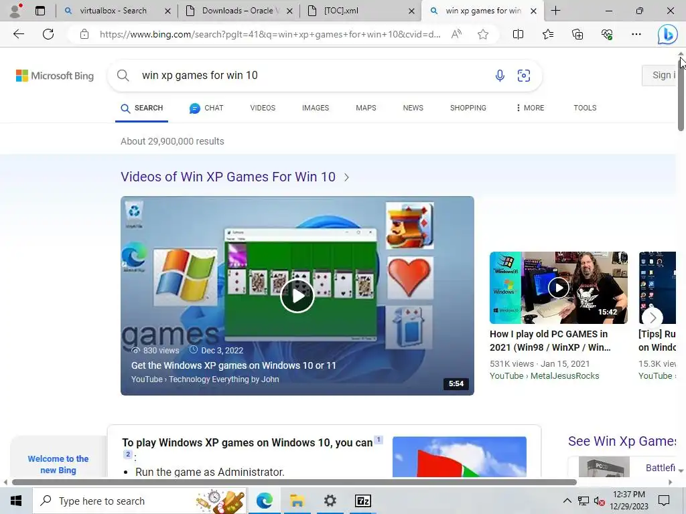The height and width of the screenshot is (514, 686).
Task: Open the Favorites list icon
Action: (548, 34)
